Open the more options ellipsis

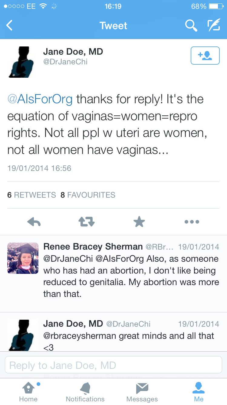tap(192, 222)
